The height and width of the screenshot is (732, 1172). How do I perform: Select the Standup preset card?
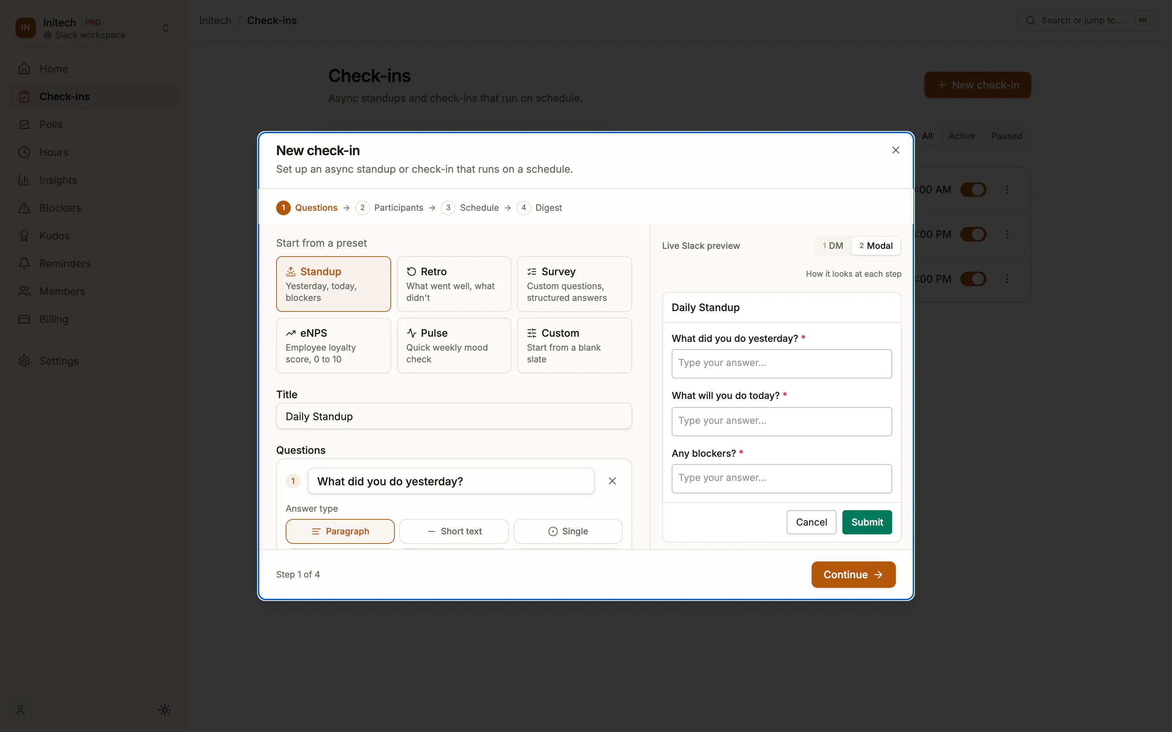coord(333,284)
